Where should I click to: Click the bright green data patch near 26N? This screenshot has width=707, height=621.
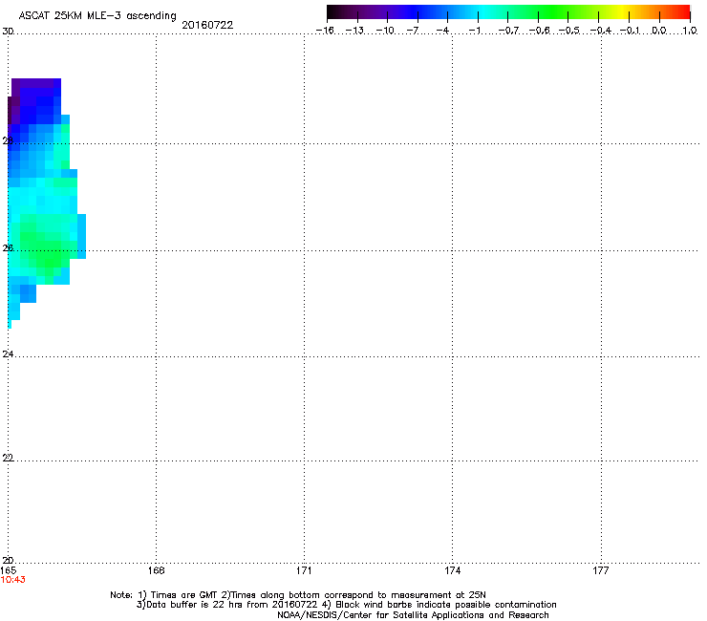(x=45, y=252)
